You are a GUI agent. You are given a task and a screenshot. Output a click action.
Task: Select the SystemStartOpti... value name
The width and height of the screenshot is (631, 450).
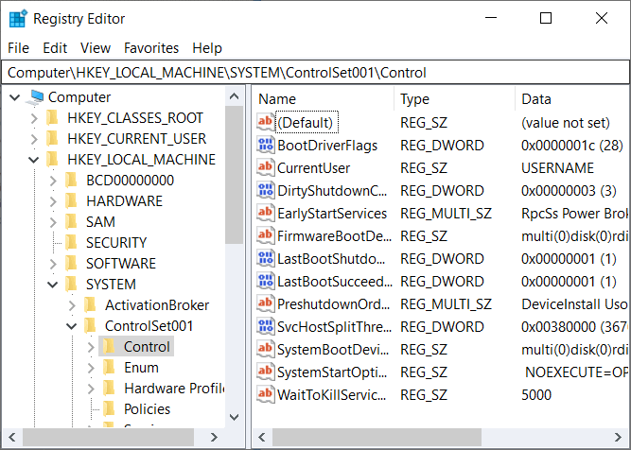332,372
